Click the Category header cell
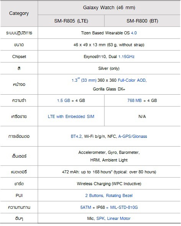The height and width of the screenshot is (226, 181). pyautogui.click(x=19, y=13)
